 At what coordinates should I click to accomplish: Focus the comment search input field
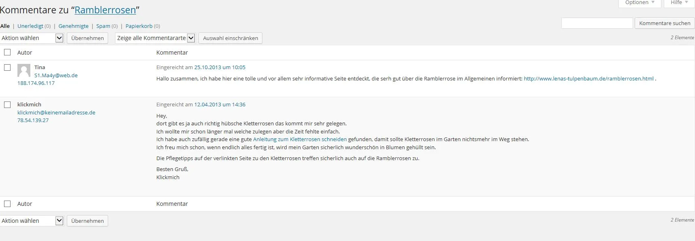pos(597,23)
